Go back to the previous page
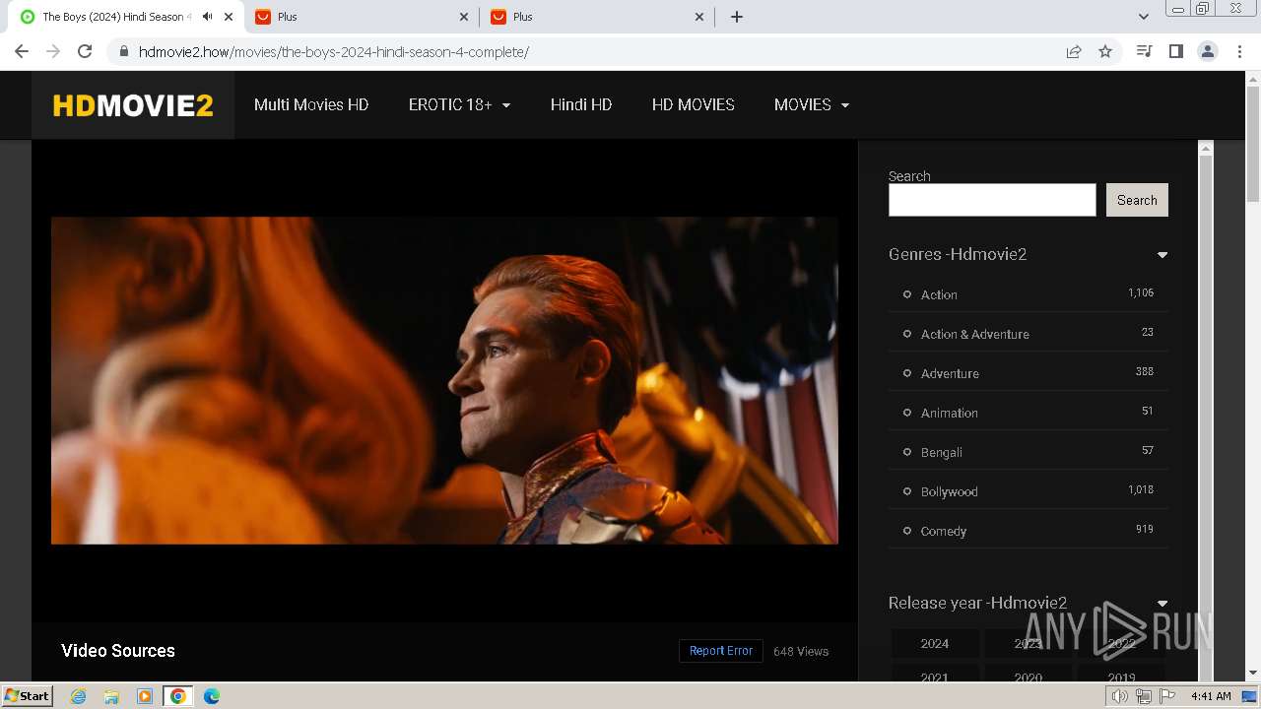The width and height of the screenshot is (1261, 709). tap(22, 51)
